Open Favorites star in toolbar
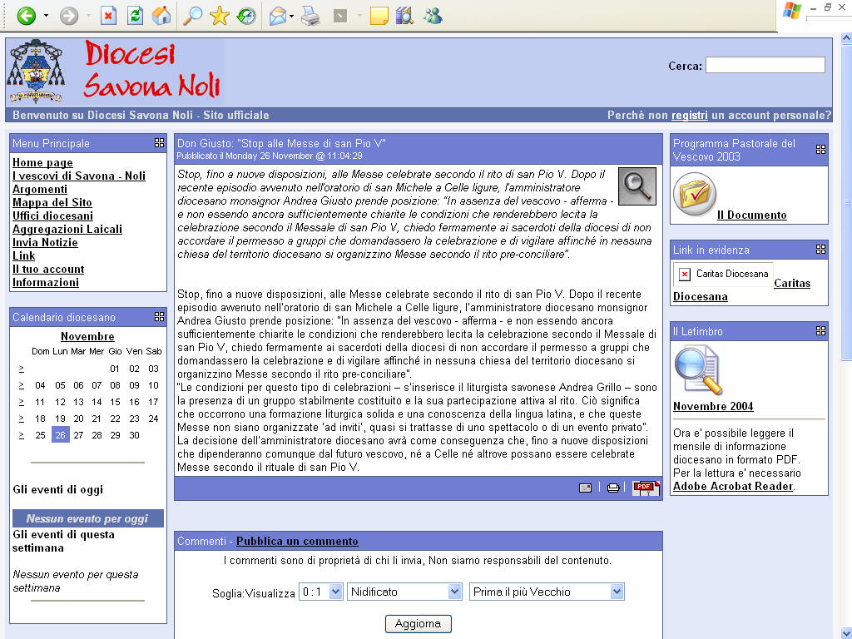852x639 pixels. [220, 16]
